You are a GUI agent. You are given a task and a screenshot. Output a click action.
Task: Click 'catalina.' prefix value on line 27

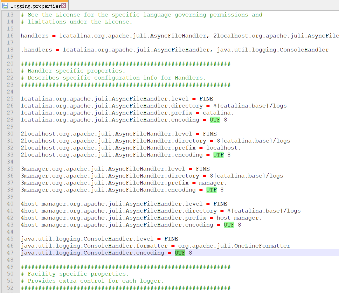coord(218,113)
